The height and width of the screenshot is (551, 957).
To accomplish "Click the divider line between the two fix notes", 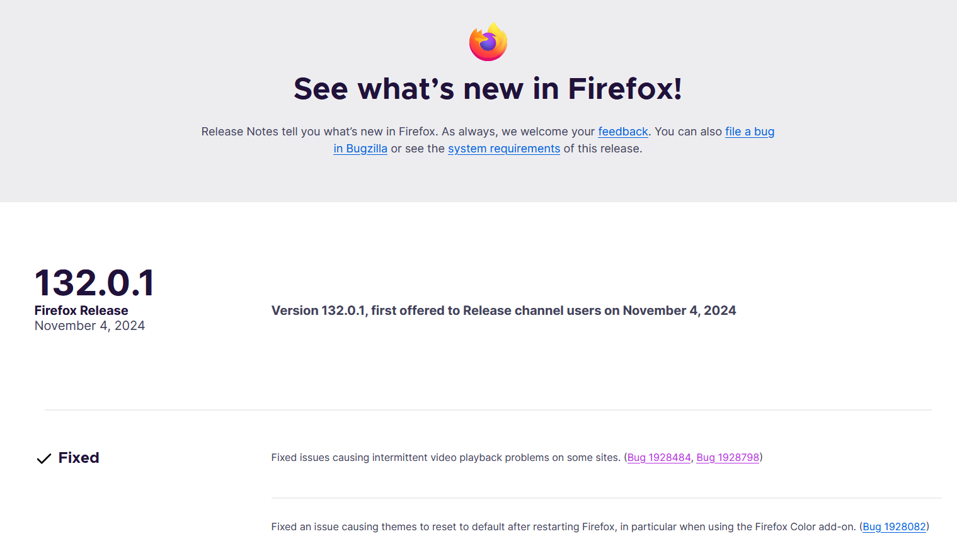I will click(x=606, y=498).
